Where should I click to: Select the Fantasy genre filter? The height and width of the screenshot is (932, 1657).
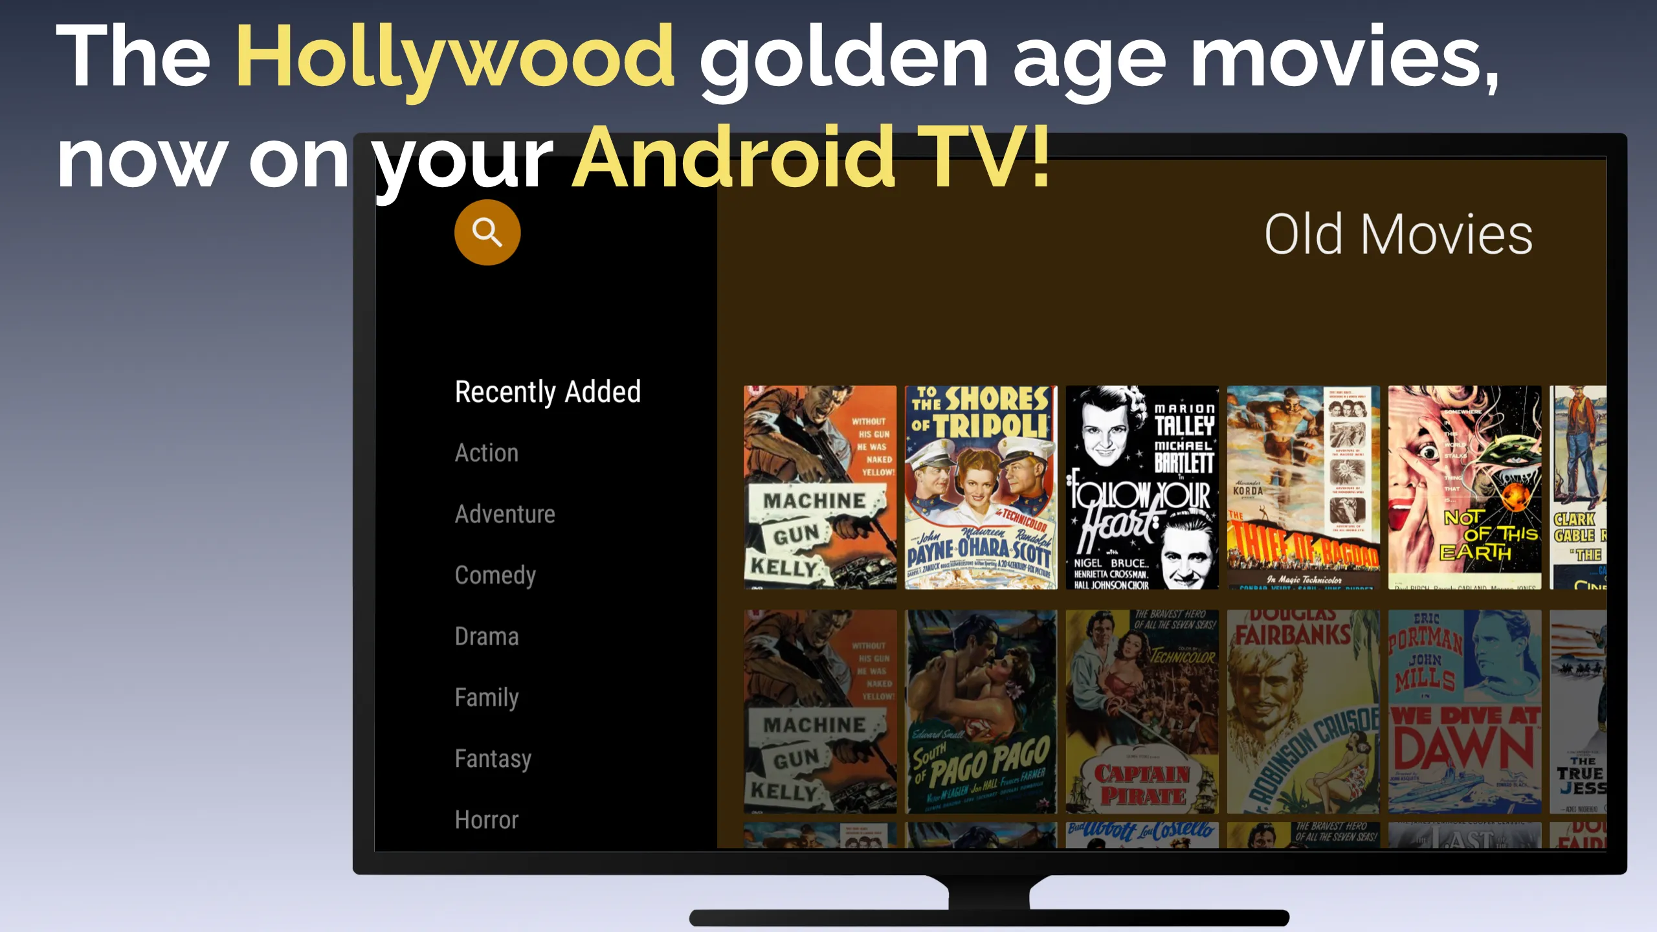coord(493,758)
